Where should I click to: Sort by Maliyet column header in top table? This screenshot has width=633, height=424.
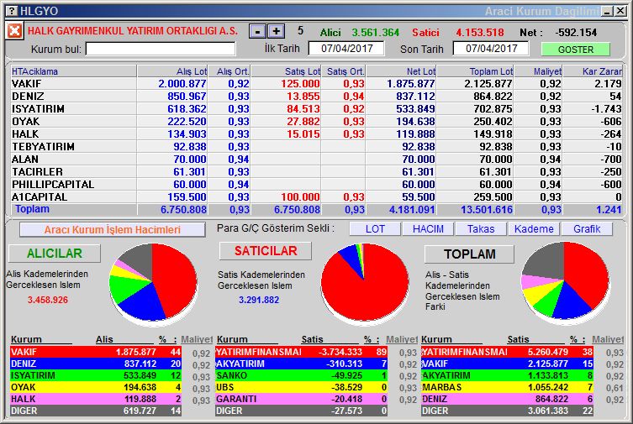pyautogui.click(x=538, y=71)
